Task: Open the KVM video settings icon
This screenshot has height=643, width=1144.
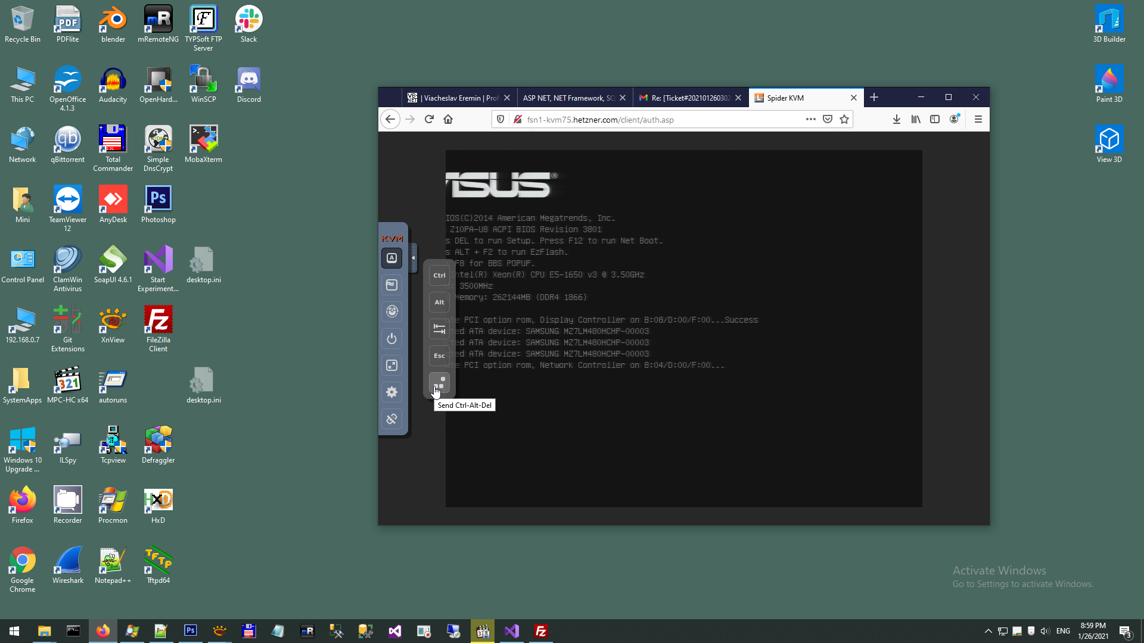Action: tap(391, 285)
